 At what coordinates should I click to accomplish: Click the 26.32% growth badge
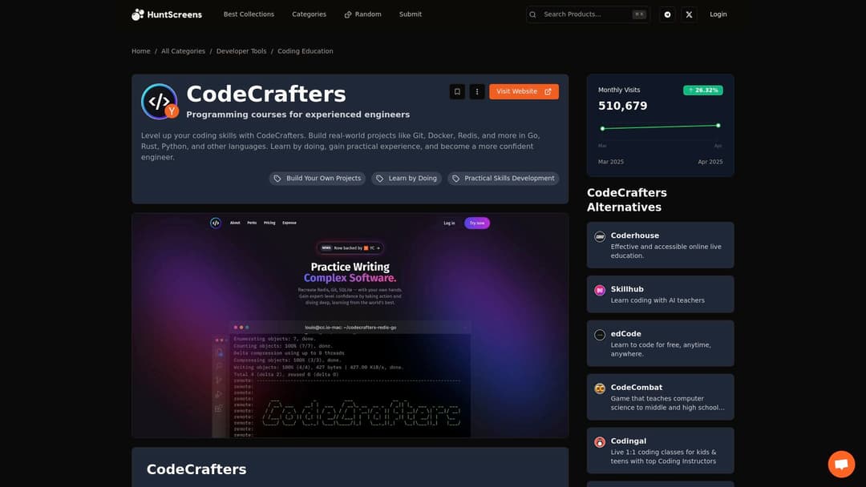point(702,90)
